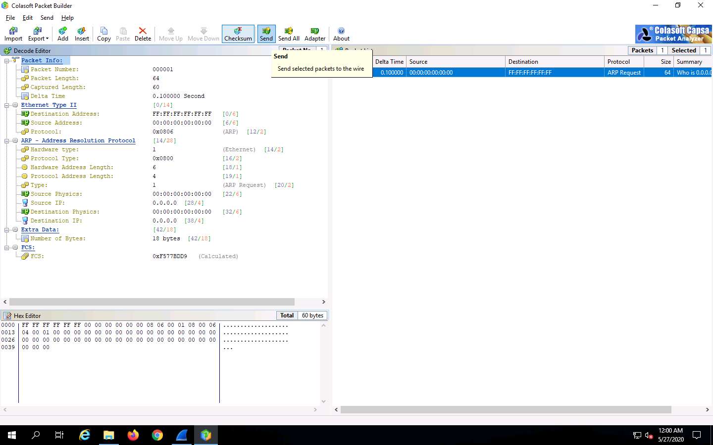
Task: Open File Explorer from taskbar
Action: pos(109,435)
